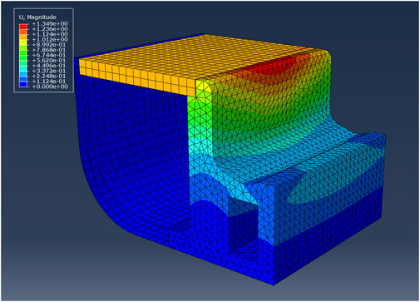
Task: Select the +8.992e-01 legend value
Action: point(48,45)
